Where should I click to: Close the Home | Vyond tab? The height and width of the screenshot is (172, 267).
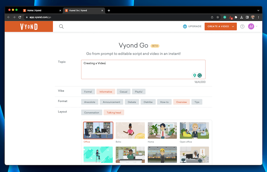60,11
